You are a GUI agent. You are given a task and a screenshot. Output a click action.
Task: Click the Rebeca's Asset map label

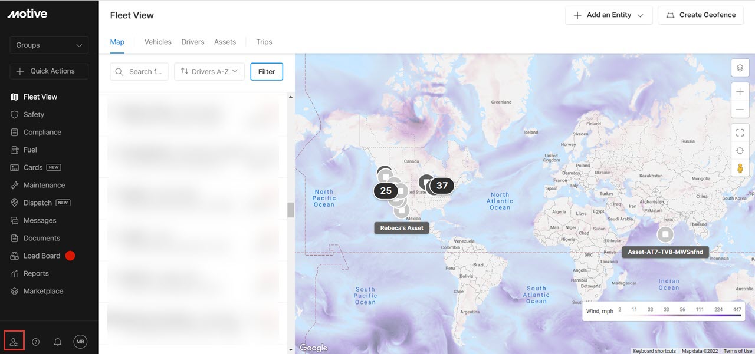click(402, 228)
